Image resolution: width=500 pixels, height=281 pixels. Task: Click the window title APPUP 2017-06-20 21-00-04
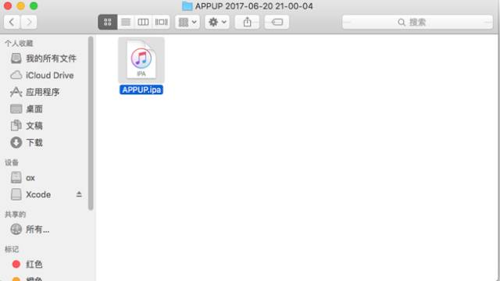click(254, 6)
